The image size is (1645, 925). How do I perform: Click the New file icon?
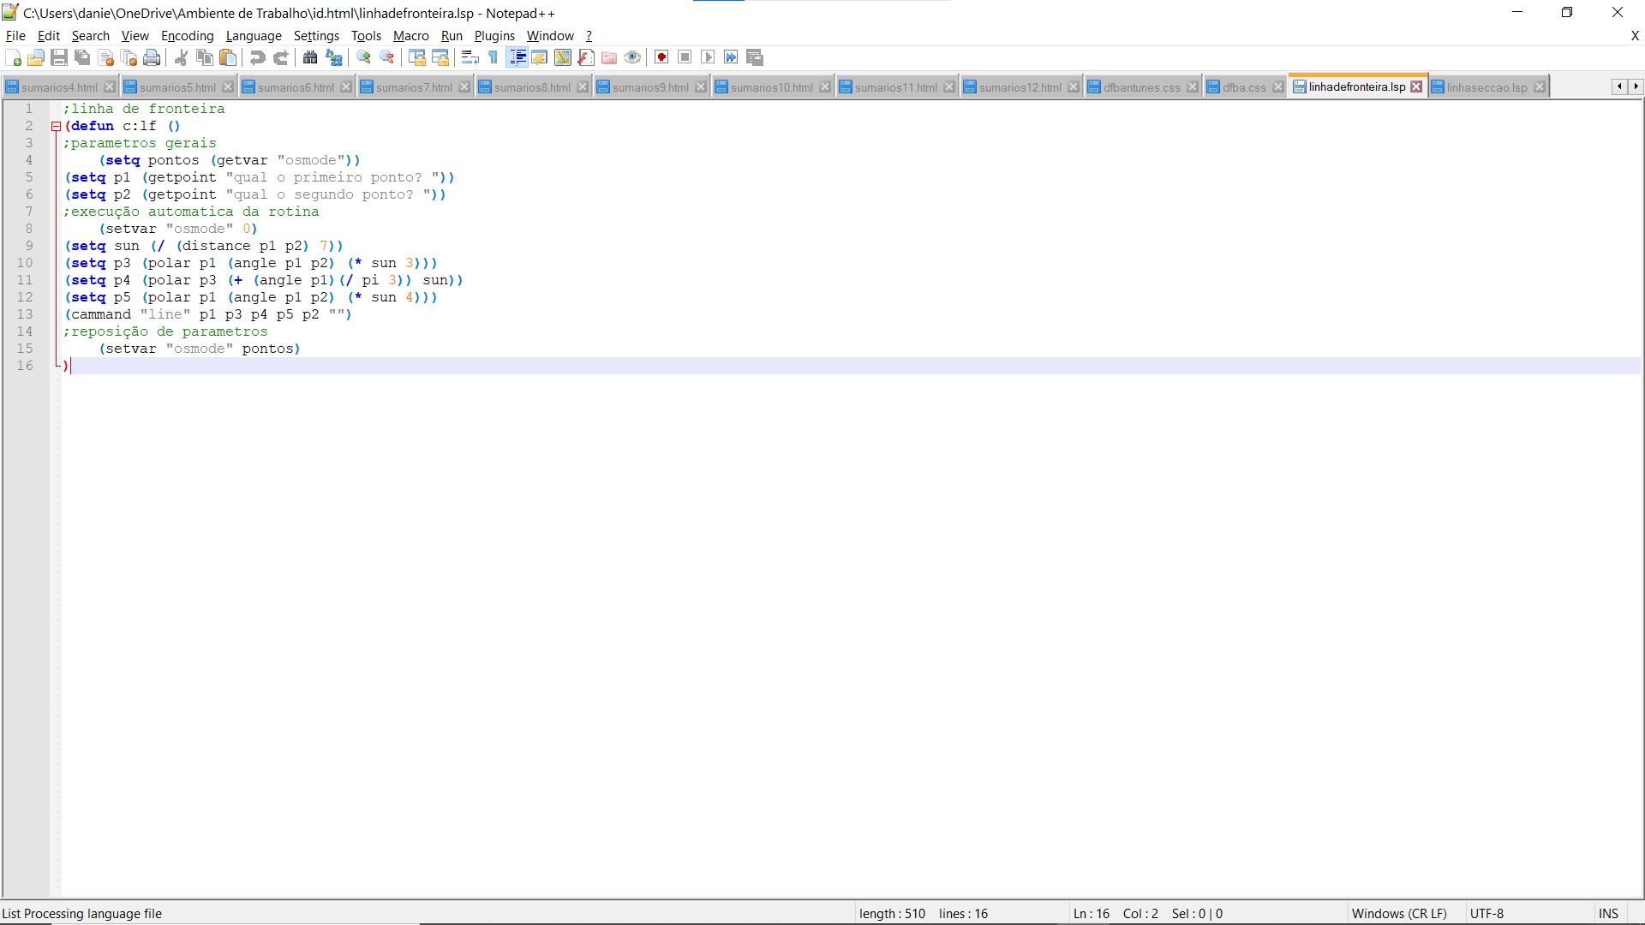(x=13, y=57)
